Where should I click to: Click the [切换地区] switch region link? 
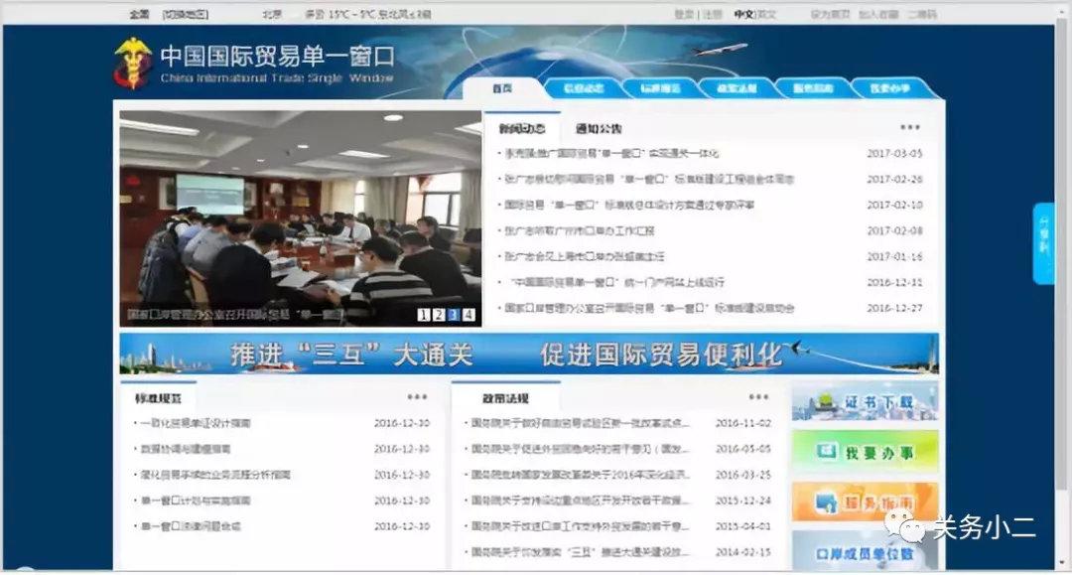tap(186, 14)
